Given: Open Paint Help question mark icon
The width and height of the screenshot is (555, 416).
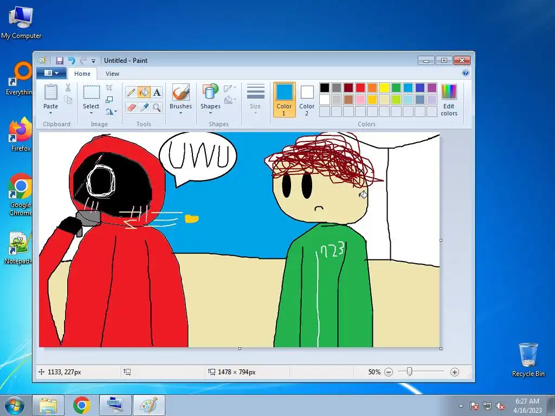Looking at the screenshot, I should coord(466,73).
